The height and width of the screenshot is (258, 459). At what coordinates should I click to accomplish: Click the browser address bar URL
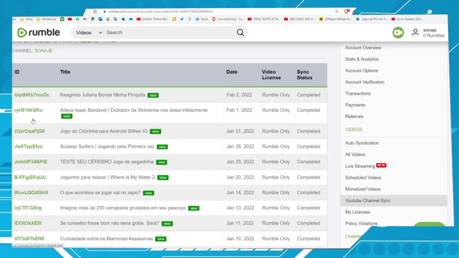[x=161, y=11]
